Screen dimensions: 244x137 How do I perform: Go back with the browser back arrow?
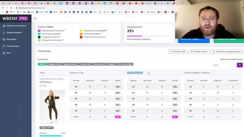[x=3, y=8]
